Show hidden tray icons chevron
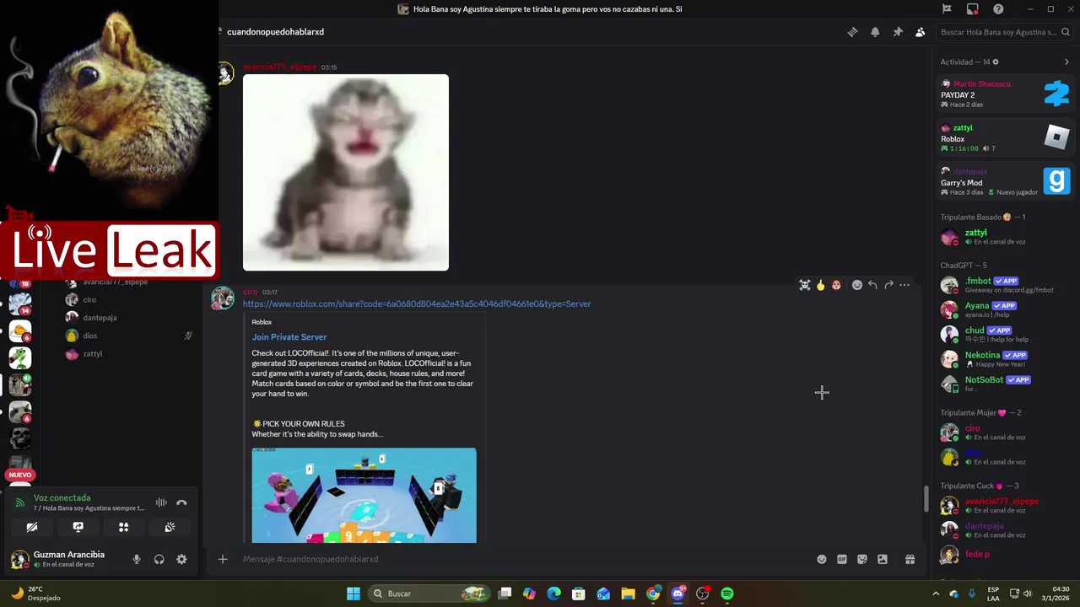 coord(935,594)
